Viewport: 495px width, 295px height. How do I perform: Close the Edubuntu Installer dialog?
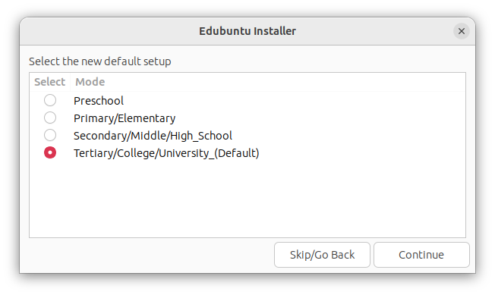point(462,31)
